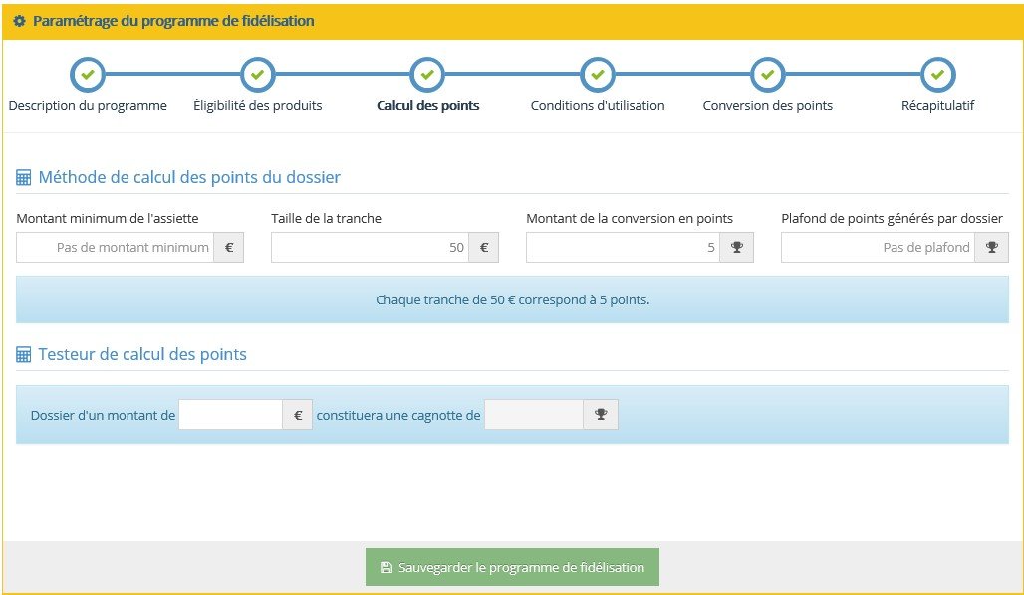Click the Calcul des points step circle
The height and width of the screenshot is (595, 1024).
click(427, 75)
